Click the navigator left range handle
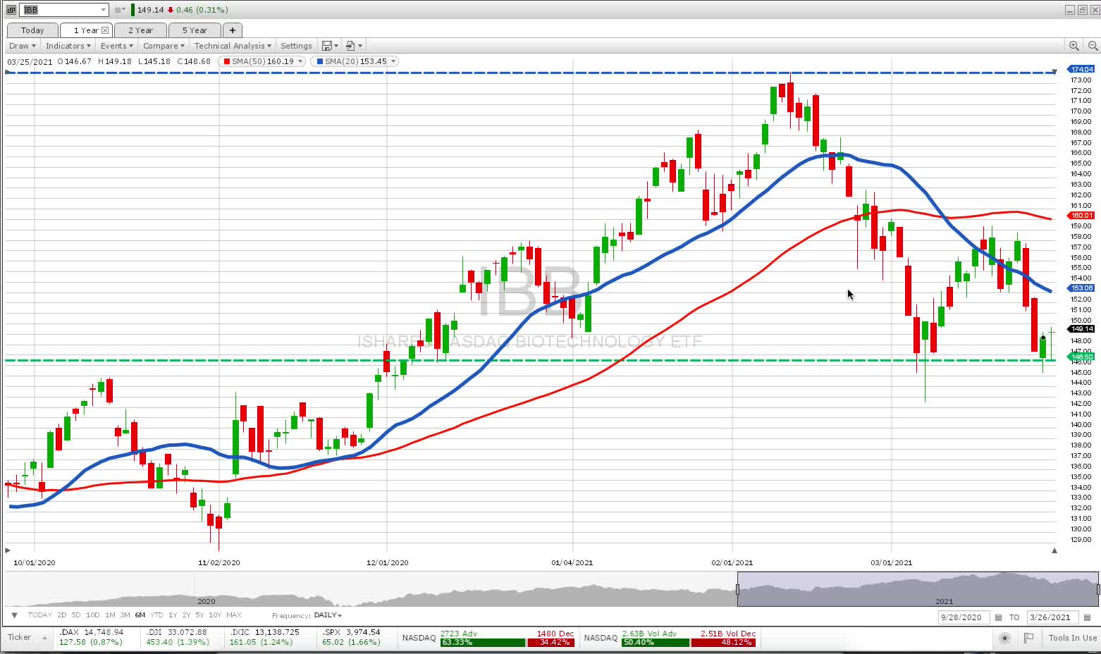The image size is (1101, 654). [737, 589]
